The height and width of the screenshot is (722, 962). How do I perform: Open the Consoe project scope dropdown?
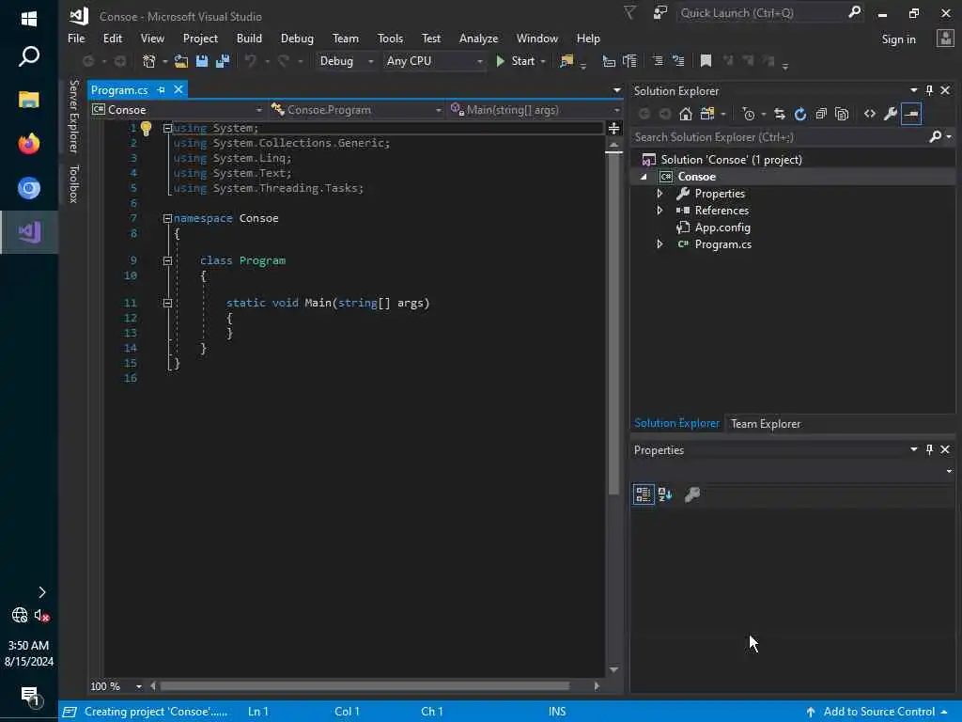point(178,110)
